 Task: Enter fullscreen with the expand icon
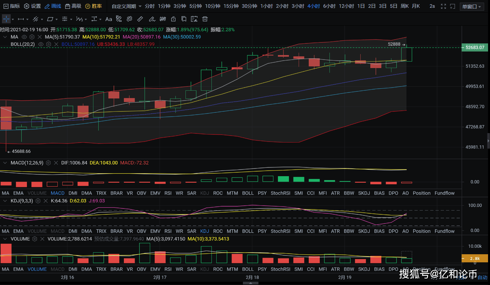pos(443,6)
